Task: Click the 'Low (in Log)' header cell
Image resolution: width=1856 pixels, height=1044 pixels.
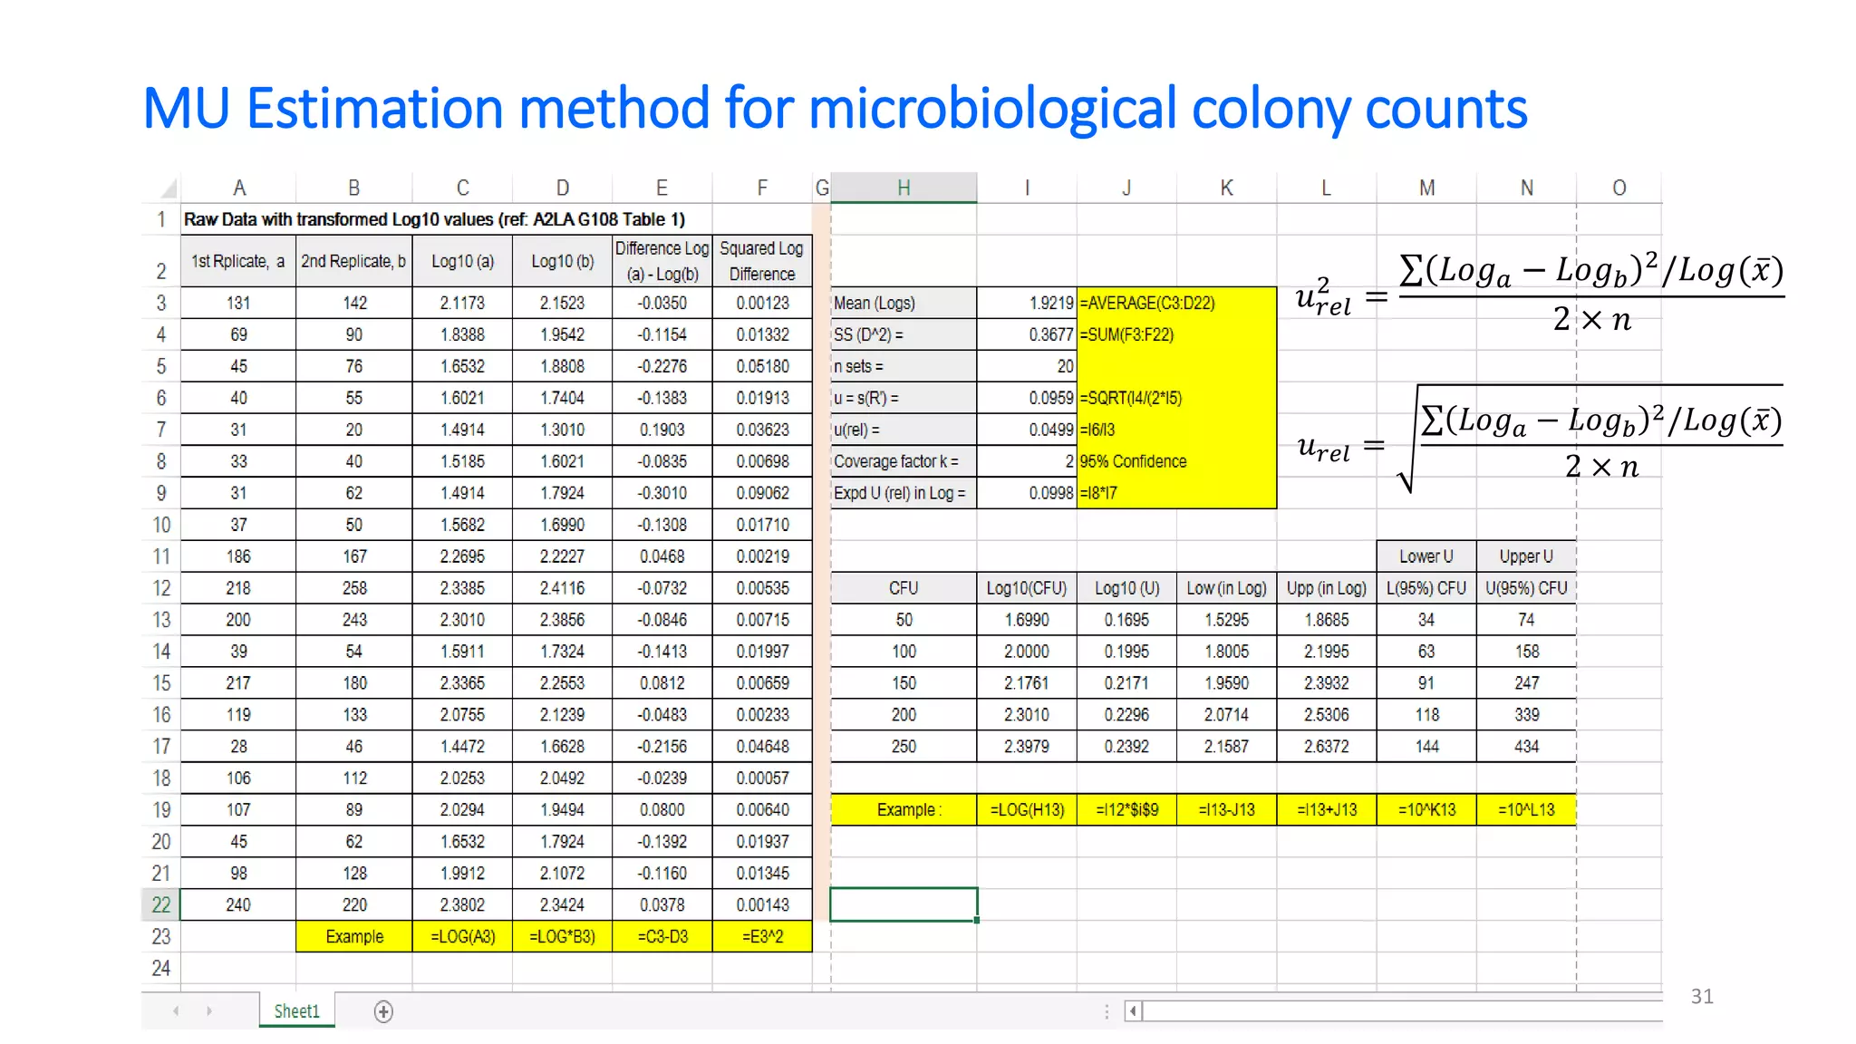Action: pyautogui.click(x=1226, y=588)
